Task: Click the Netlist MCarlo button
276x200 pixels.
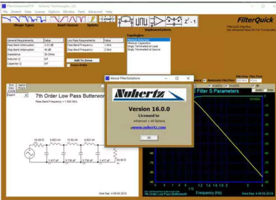Action: pos(22,86)
